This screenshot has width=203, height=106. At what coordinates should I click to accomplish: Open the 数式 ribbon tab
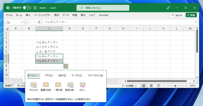coord(57,15)
